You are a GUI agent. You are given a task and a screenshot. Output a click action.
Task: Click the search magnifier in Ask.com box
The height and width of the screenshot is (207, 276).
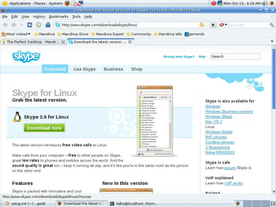tap(272, 25)
